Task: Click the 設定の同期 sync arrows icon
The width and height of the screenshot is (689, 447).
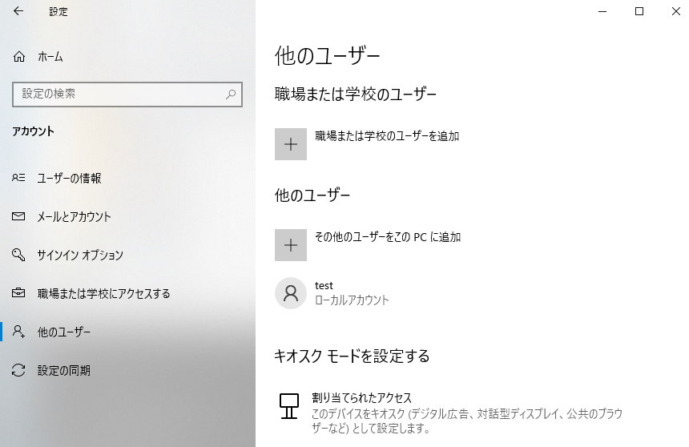Action: (x=18, y=370)
